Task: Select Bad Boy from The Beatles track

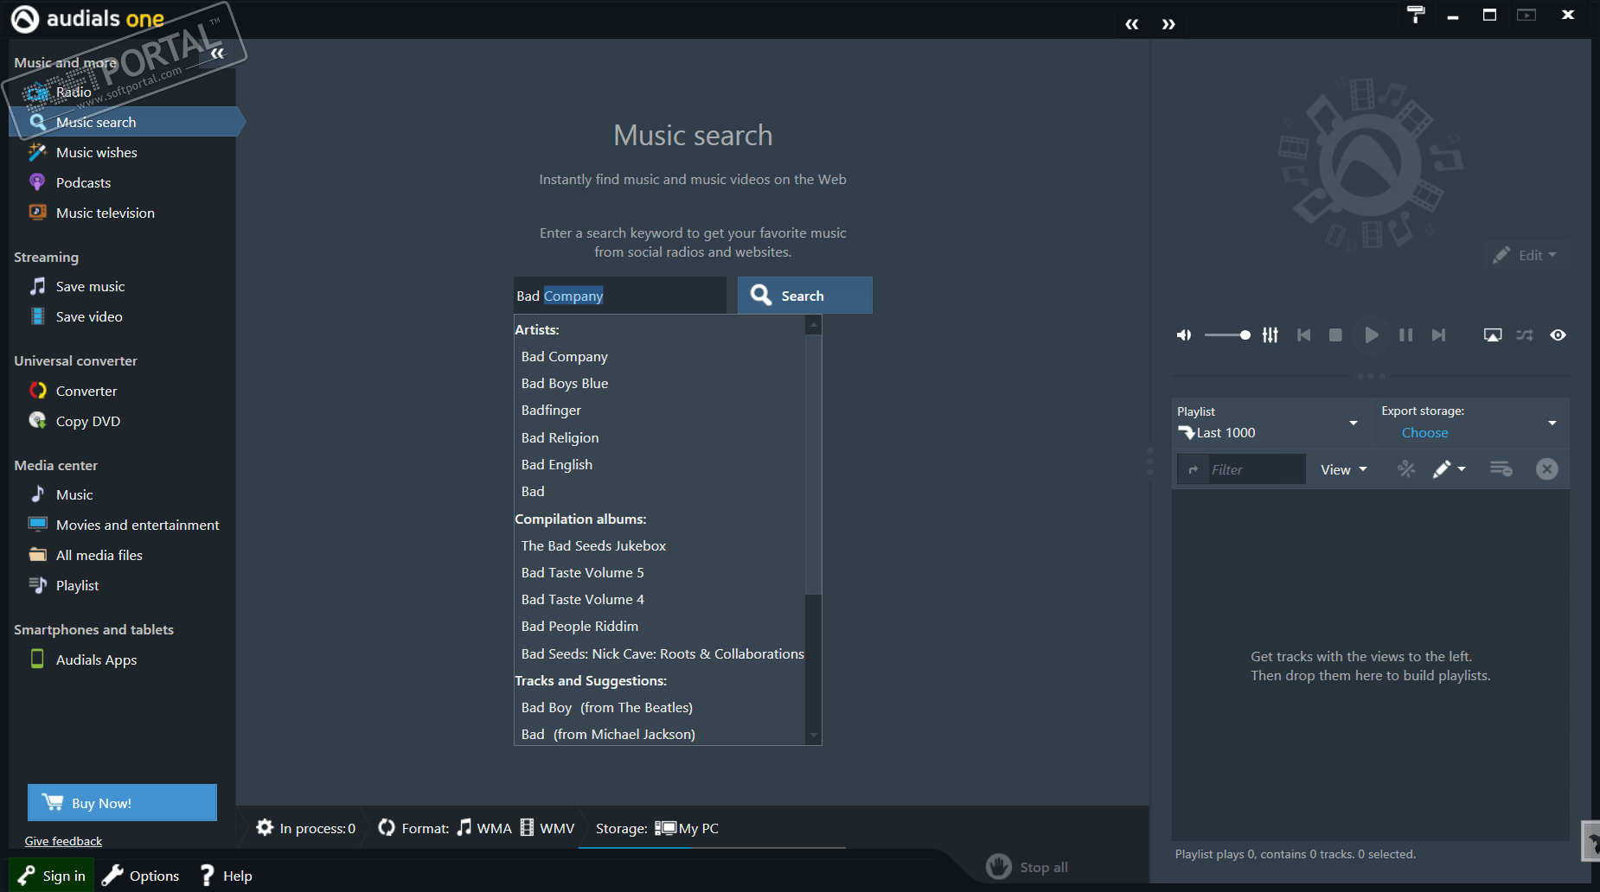Action: pyautogui.click(x=606, y=707)
